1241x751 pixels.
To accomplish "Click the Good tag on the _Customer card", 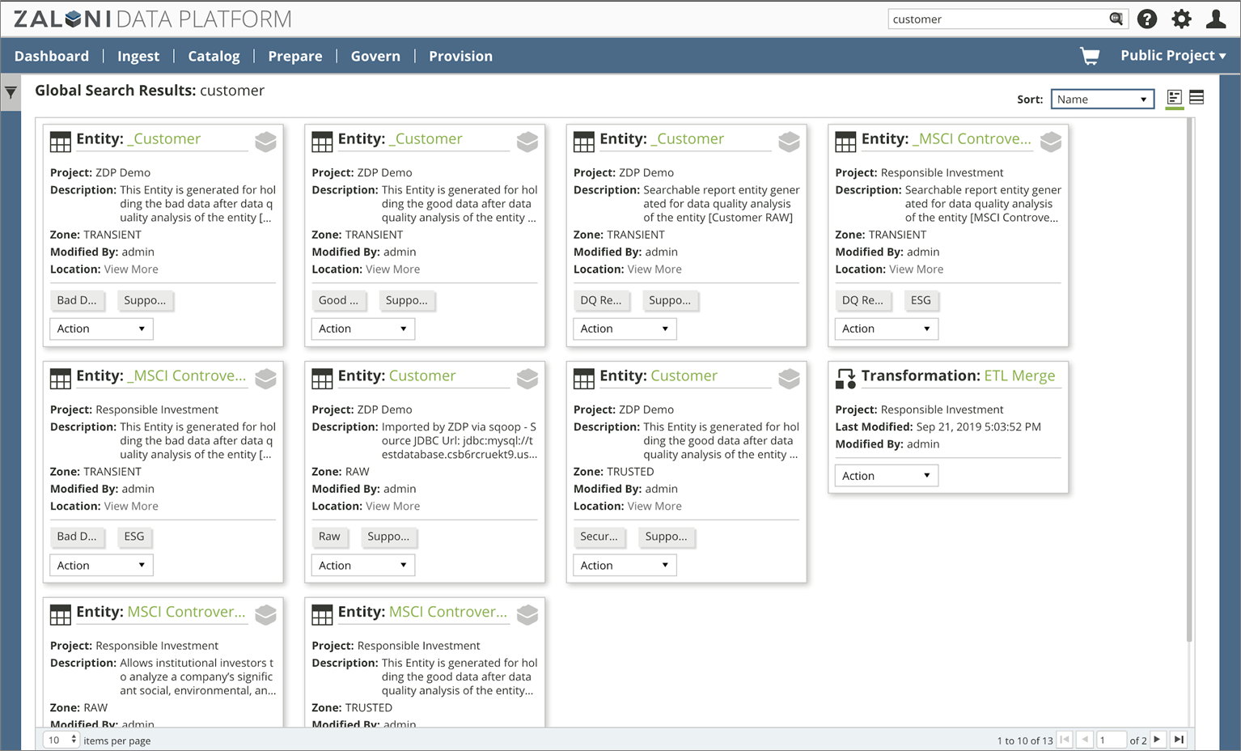I will coord(338,300).
